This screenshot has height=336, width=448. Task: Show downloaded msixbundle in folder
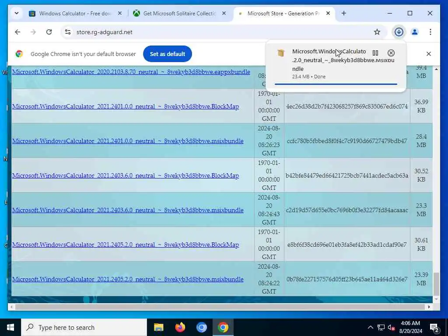tap(375, 53)
